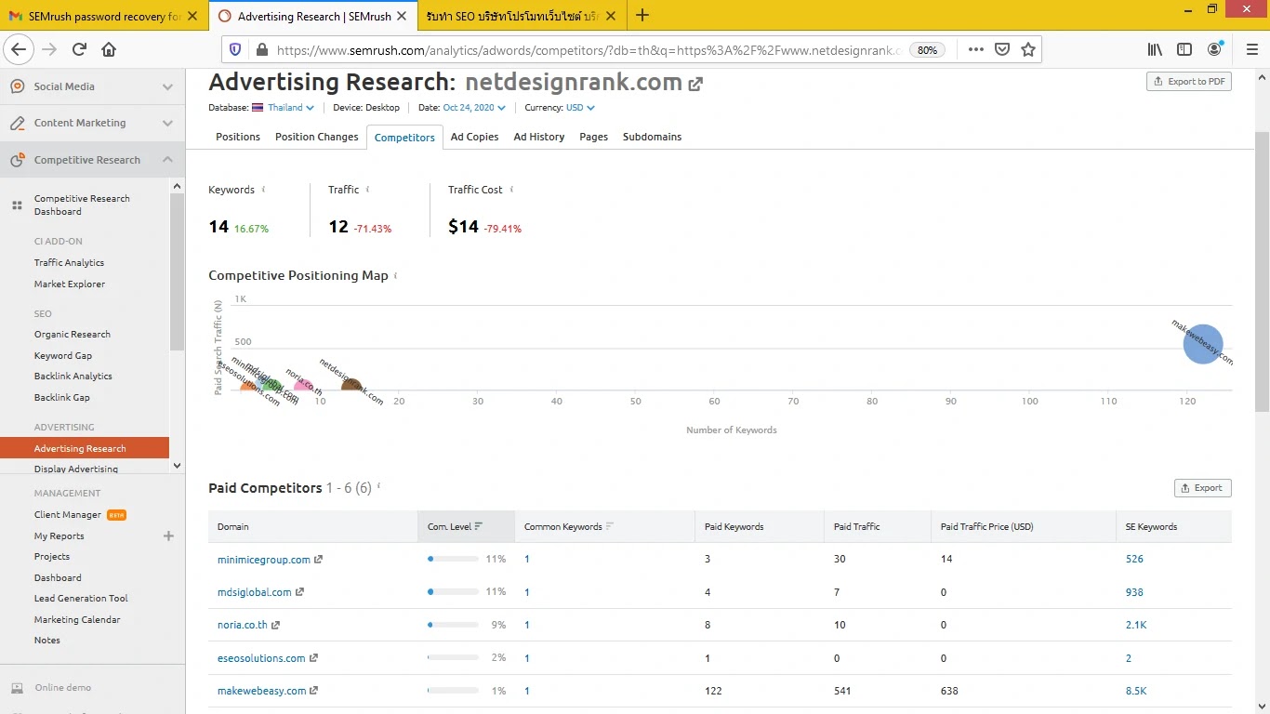Collapse Competitive Research sidebar section
This screenshot has width=1270, height=714.
point(167,160)
